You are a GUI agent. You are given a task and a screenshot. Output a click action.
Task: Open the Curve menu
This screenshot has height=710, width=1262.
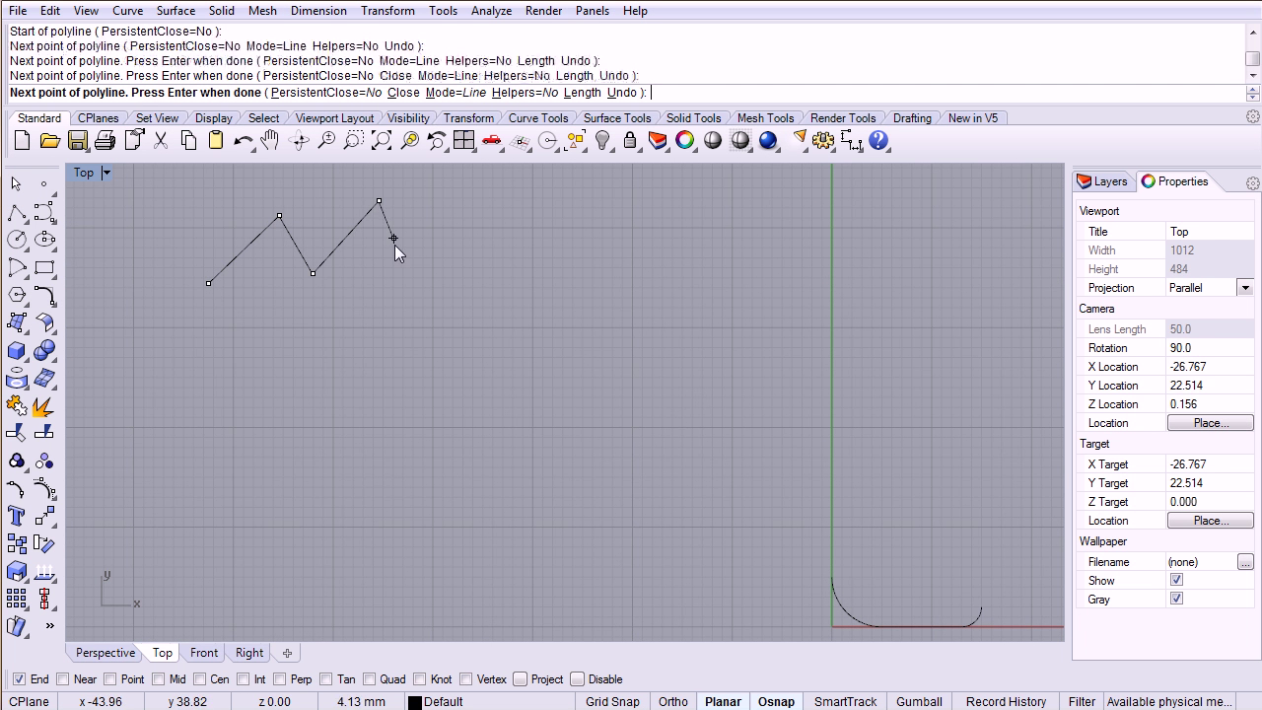click(127, 11)
